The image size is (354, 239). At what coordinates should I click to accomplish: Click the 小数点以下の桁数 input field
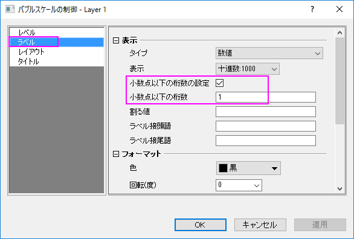coord(266,97)
